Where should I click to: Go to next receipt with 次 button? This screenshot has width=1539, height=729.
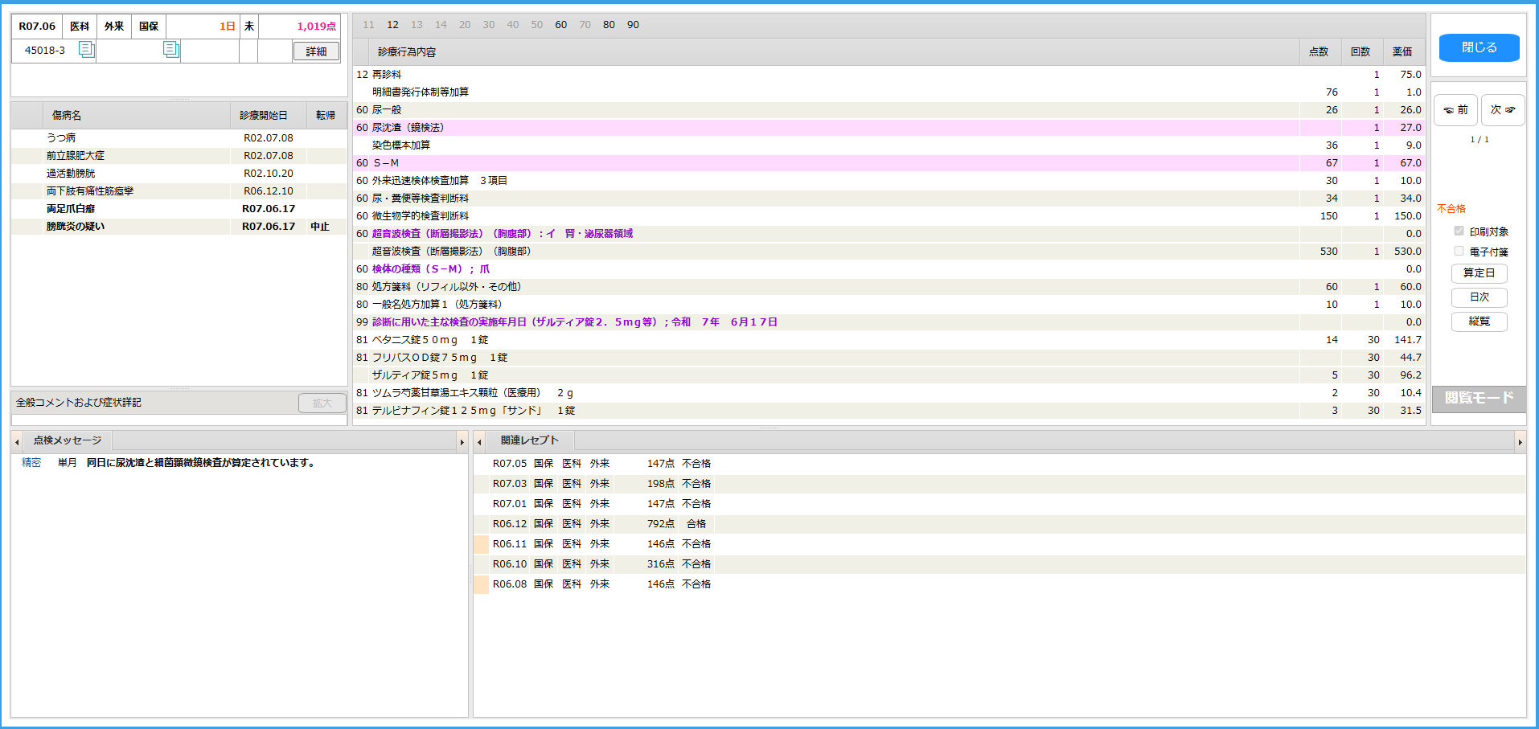[x=1502, y=110]
